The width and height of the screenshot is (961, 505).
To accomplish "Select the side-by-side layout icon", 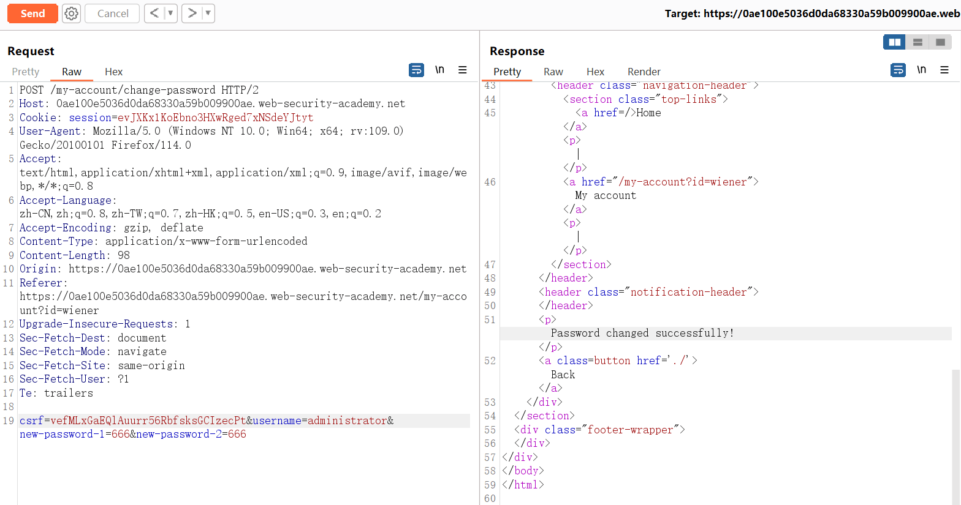I will point(895,42).
